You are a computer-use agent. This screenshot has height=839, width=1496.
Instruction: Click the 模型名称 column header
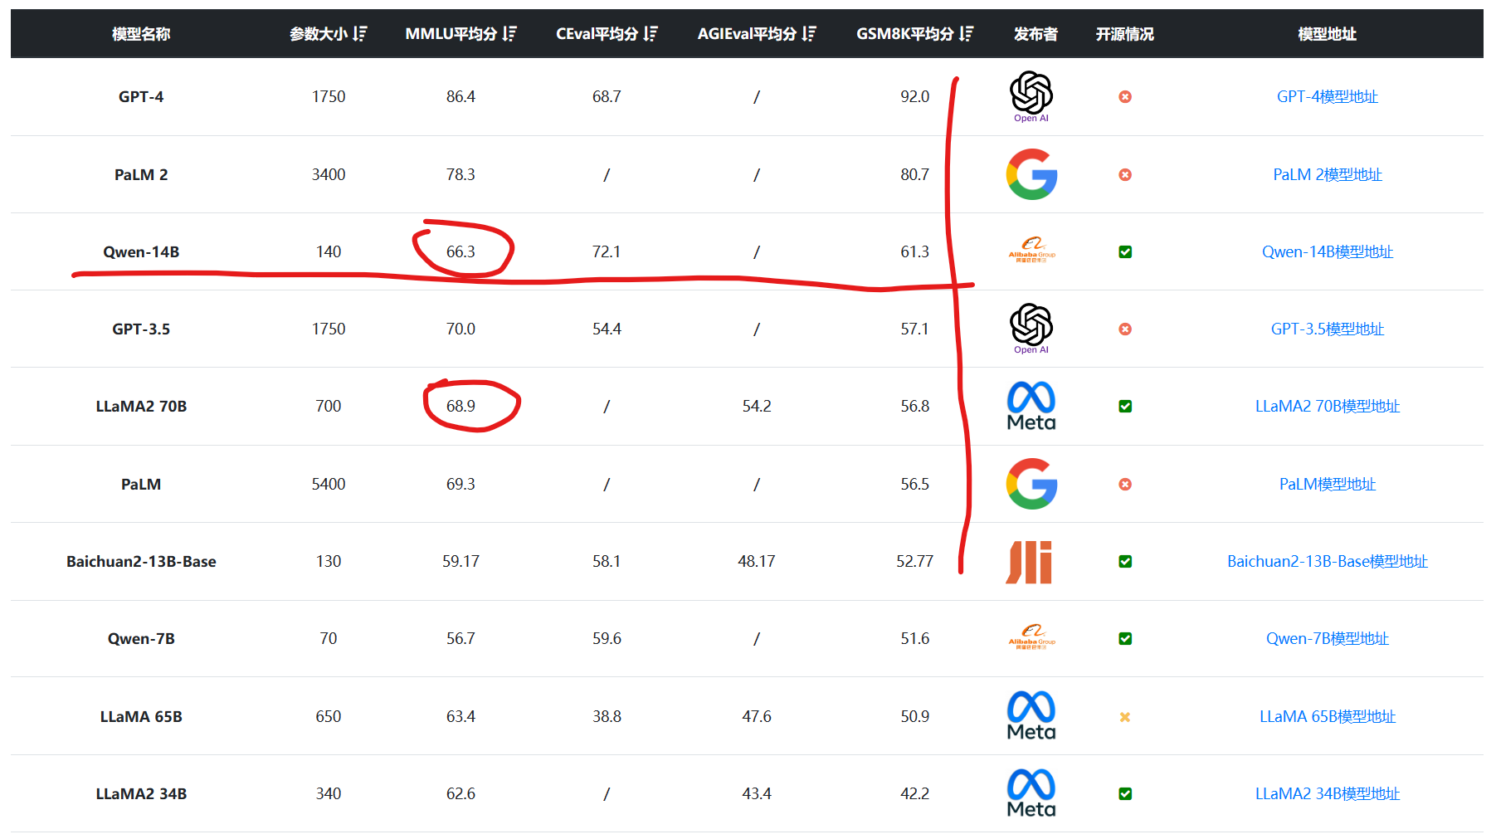coord(141,34)
